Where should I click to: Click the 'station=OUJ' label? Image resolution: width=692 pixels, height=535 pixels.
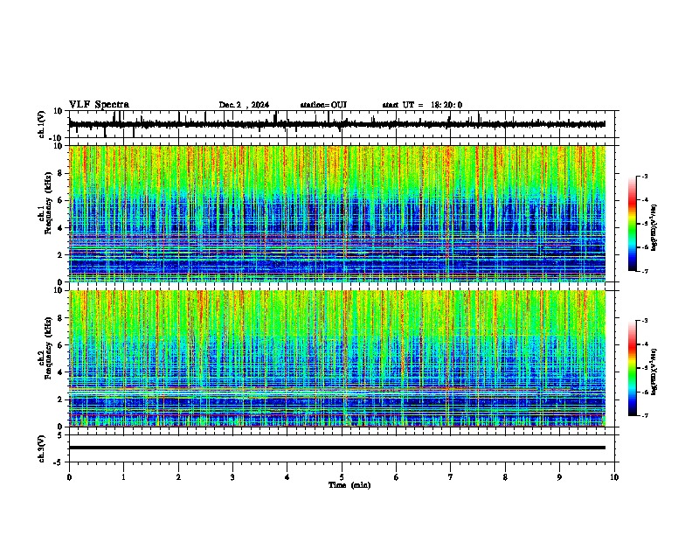(323, 105)
